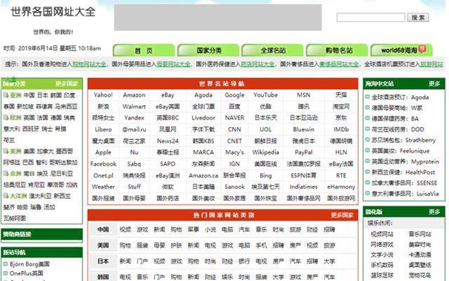
Task: Open the CNN link
Action: [x=234, y=129]
